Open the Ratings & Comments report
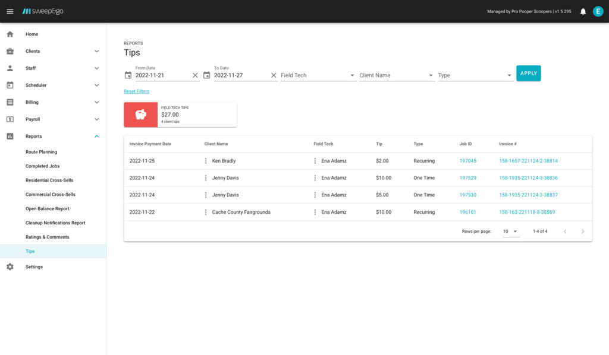Screen dimensions: 609x355 point(47,237)
